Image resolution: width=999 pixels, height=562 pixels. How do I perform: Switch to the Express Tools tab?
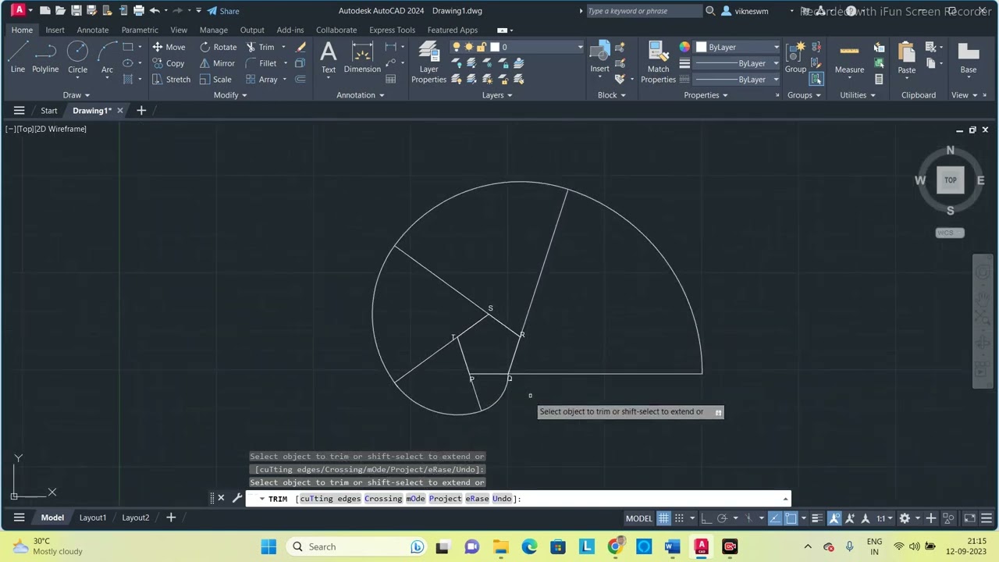tap(392, 30)
